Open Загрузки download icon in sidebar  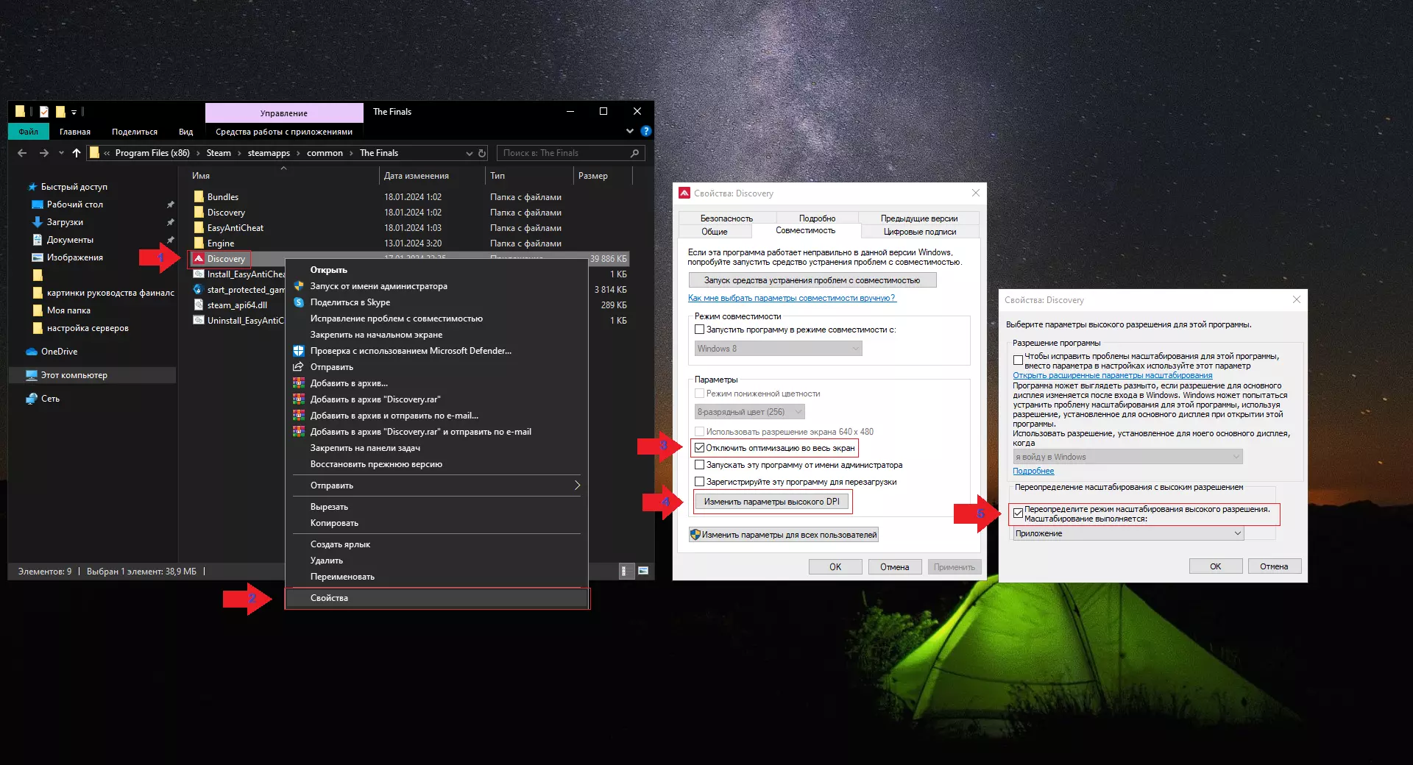click(x=38, y=222)
